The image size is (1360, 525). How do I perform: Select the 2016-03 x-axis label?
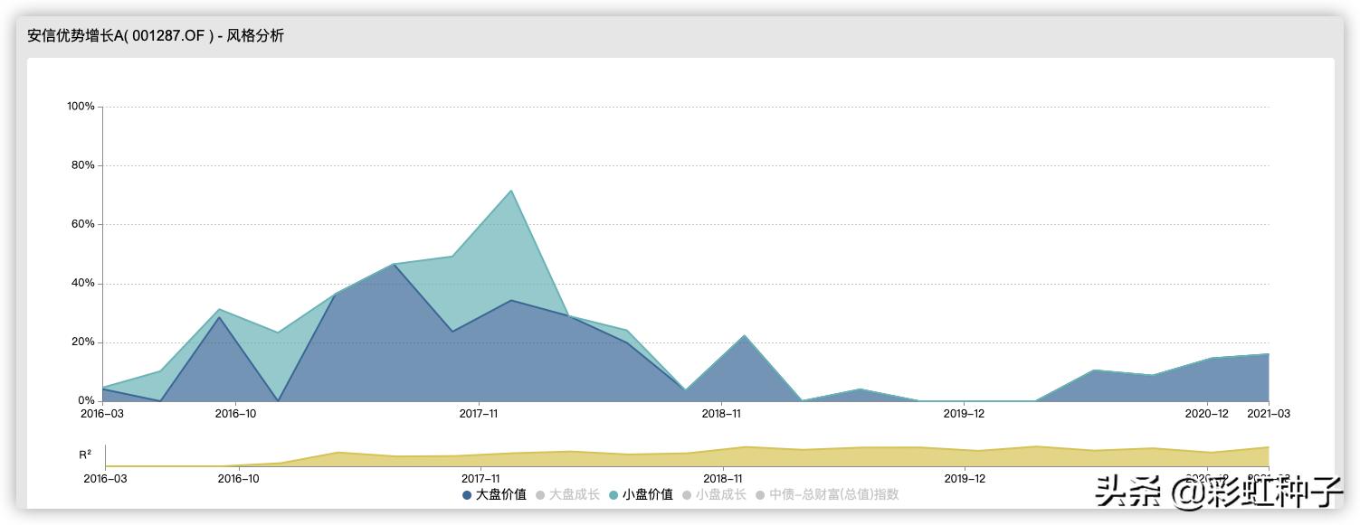[x=102, y=412]
